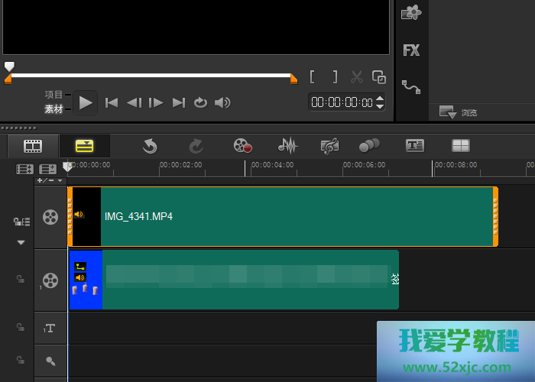535x382 pixels.
Task: Click the preview scrubber handle
Action: (x=9, y=67)
